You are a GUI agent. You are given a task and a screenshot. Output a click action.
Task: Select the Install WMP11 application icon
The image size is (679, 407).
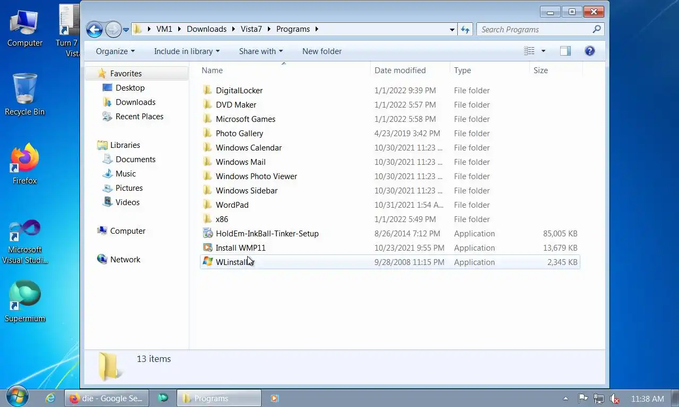pyautogui.click(x=207, y=247)
